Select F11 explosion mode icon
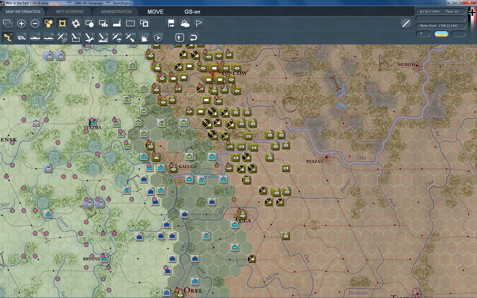Screen dimensions: 477x298 click(x=144, y=37)
